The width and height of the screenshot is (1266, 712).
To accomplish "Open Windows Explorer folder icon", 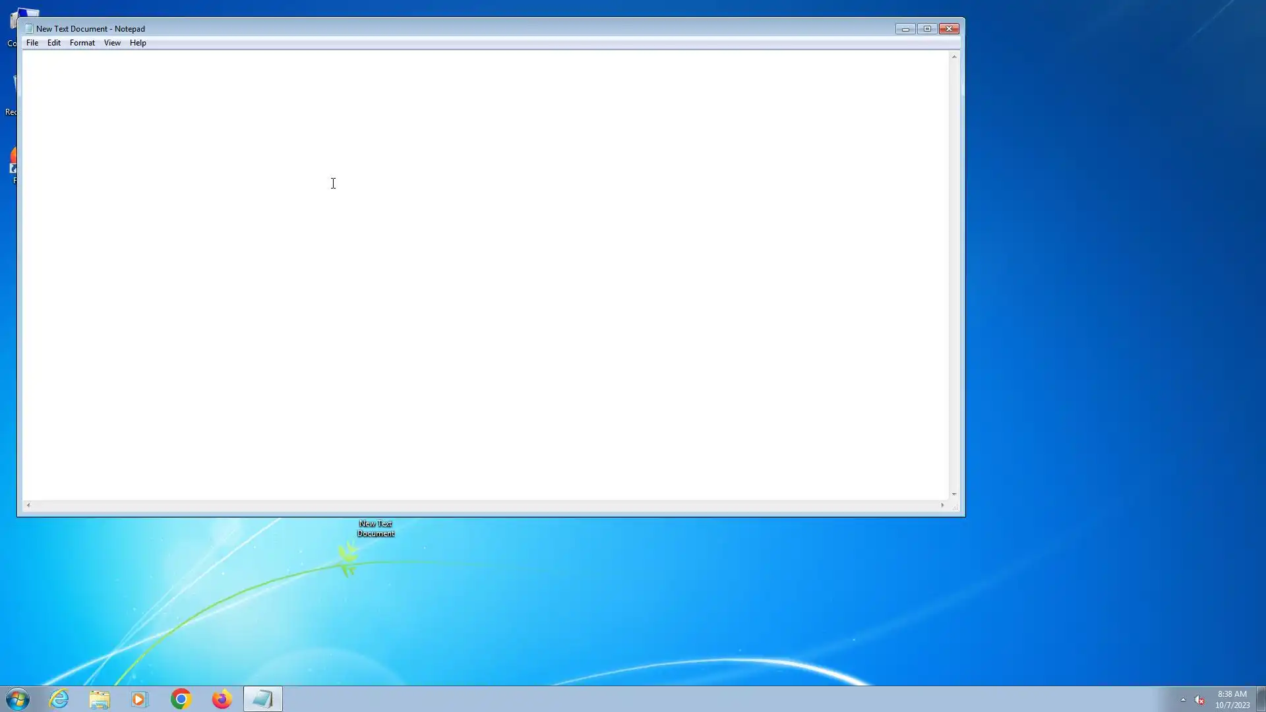I will [x=100, y=699].
